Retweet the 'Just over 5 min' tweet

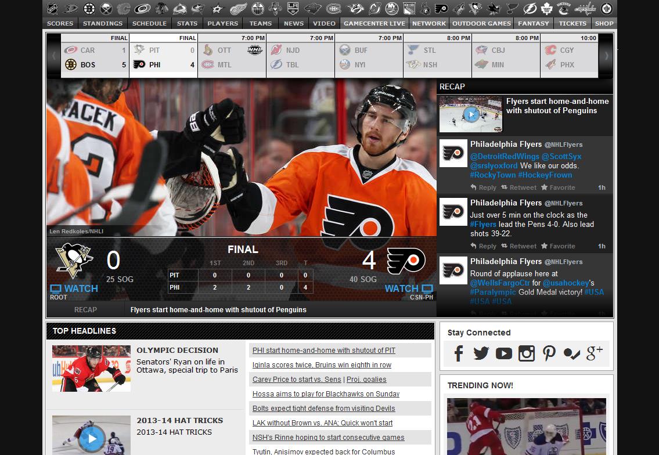(518, 246)
